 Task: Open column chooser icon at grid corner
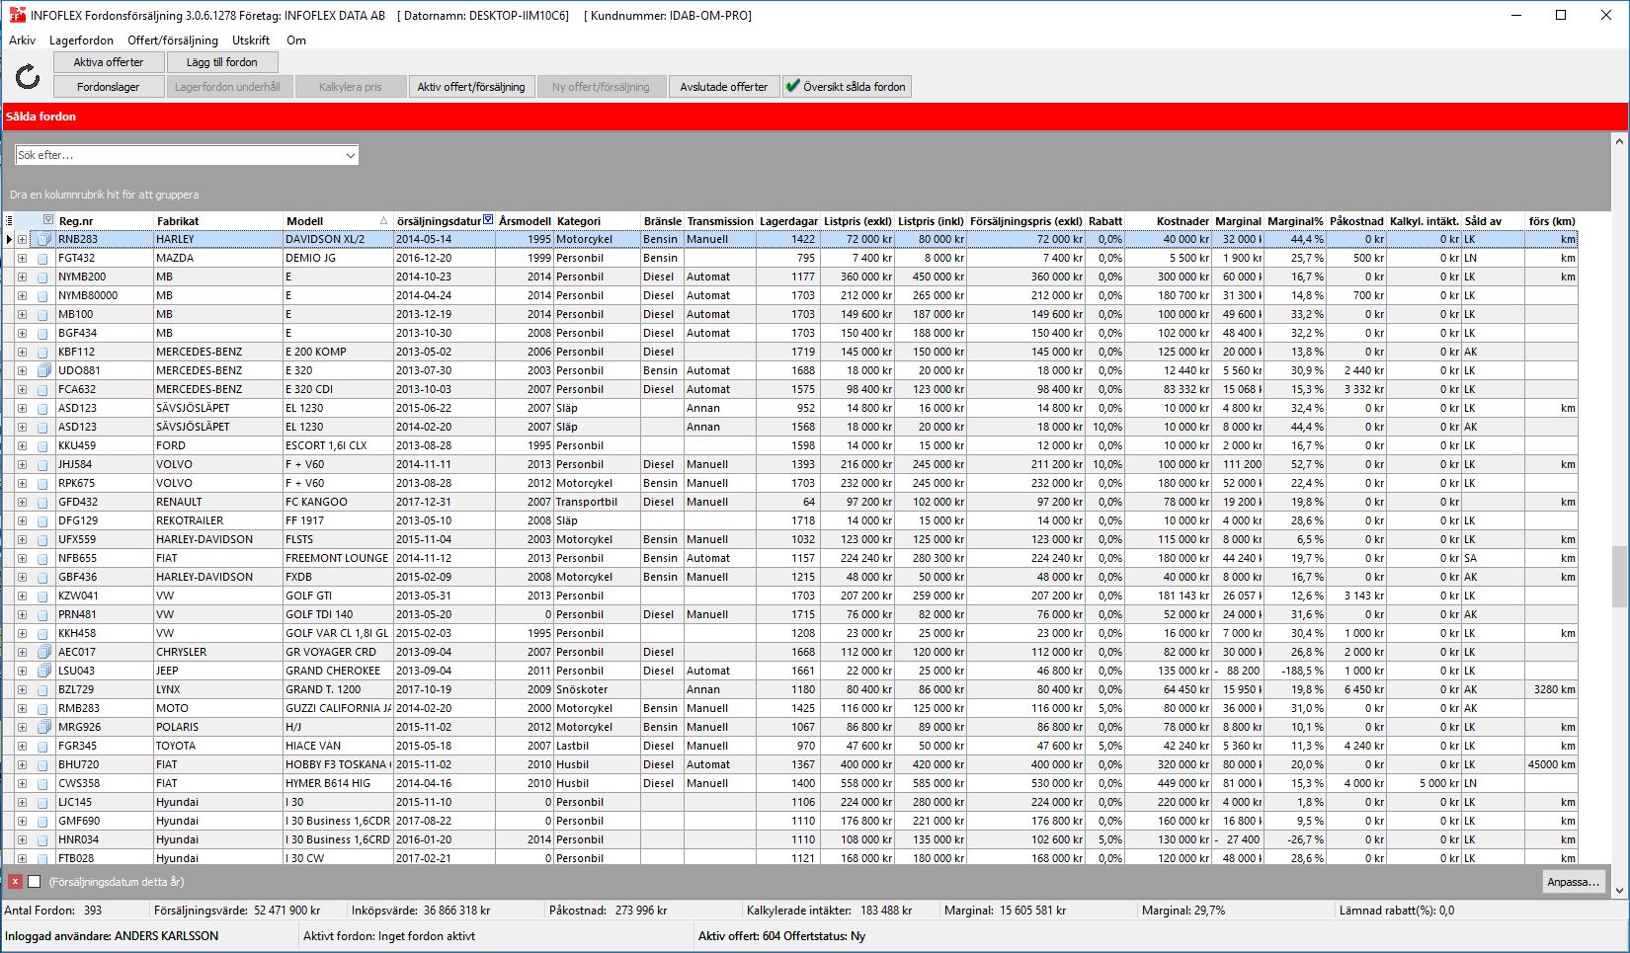(9, 220)
